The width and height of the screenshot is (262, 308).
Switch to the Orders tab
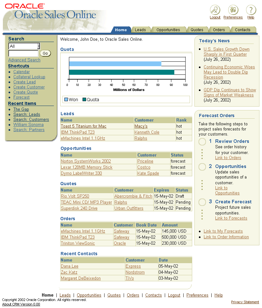(x=219, y=30)
